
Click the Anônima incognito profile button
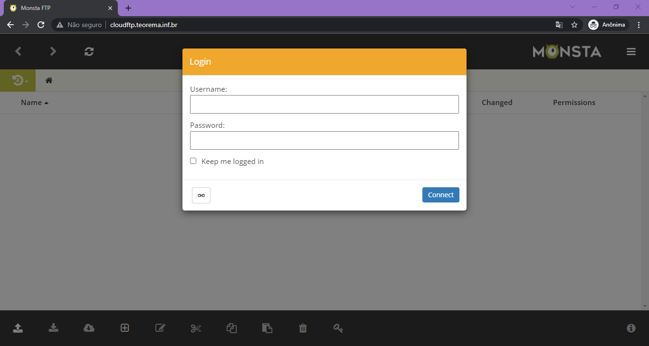(609, 25)
